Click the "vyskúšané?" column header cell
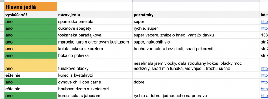This screenshot has width=268, height=99. (x=31, y=15)
